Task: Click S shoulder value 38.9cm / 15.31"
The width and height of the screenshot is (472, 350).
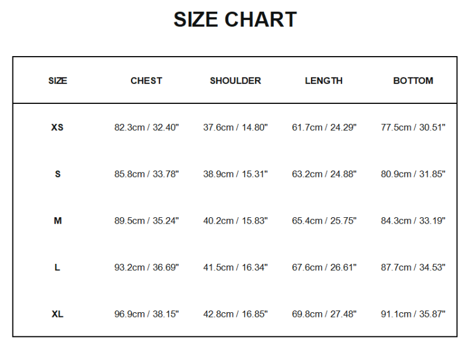Action: pyautogui.click(x=235, y=174)
